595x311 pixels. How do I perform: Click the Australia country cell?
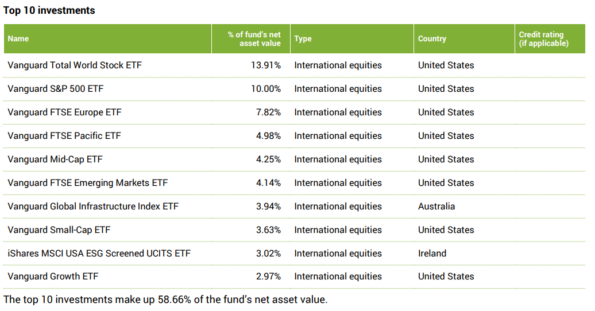point(436,207)
